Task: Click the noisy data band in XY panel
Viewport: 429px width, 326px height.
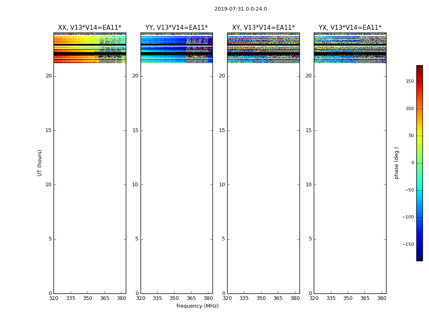Action: (x=263, y=48)
